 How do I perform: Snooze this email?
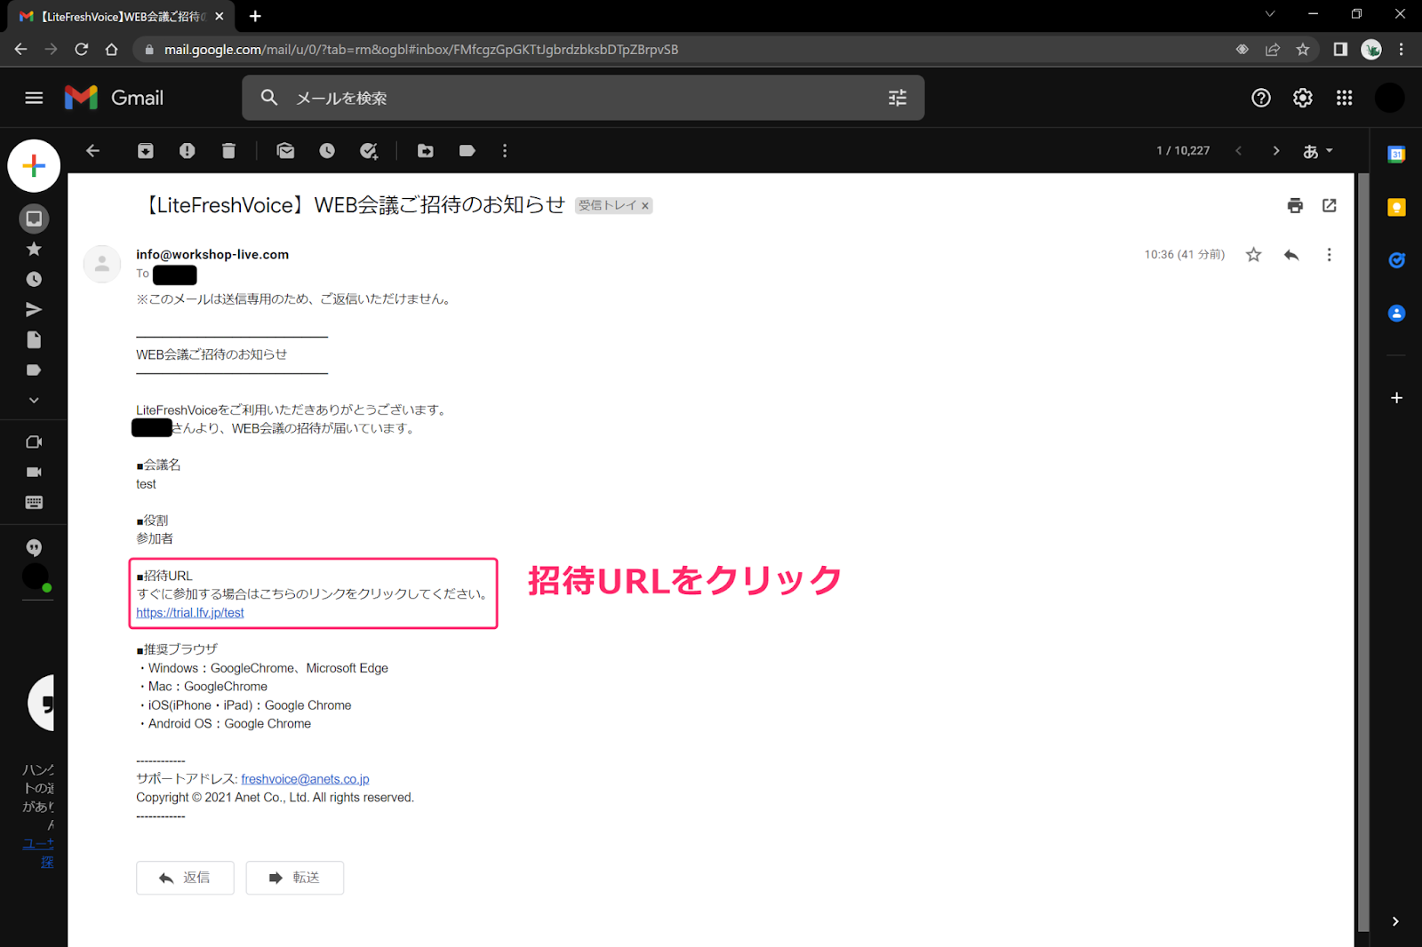coord(327,151)
